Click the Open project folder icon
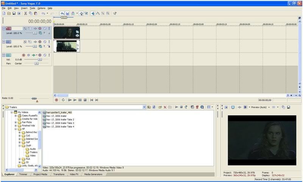 (x=9, y=13)
